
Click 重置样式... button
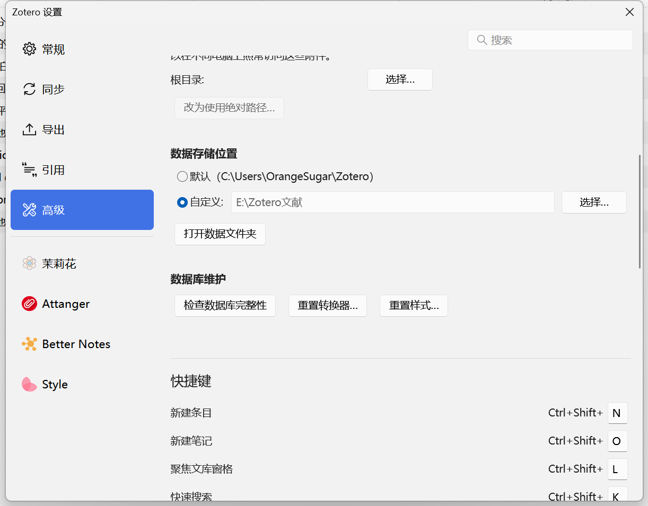pos(414,306)
